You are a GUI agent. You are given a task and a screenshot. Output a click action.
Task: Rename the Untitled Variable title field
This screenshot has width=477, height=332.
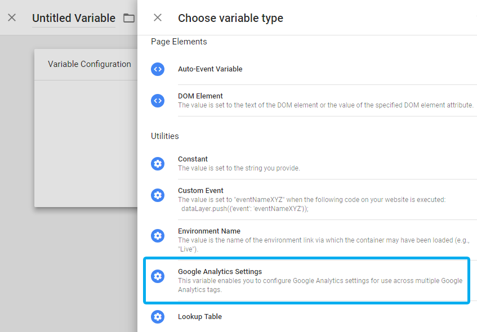[74, 17]
